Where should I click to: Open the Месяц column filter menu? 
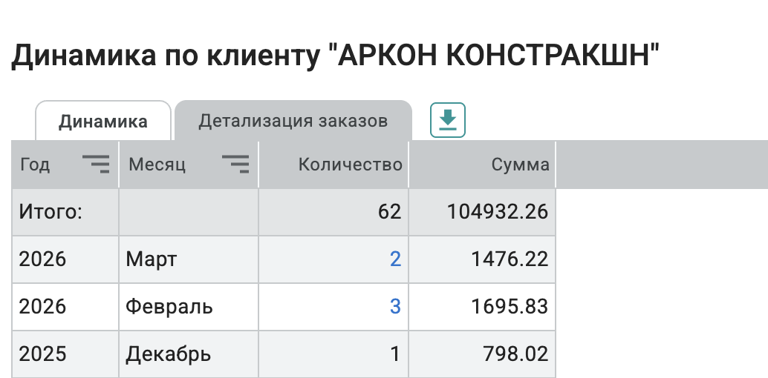click(x=235, y=165)
